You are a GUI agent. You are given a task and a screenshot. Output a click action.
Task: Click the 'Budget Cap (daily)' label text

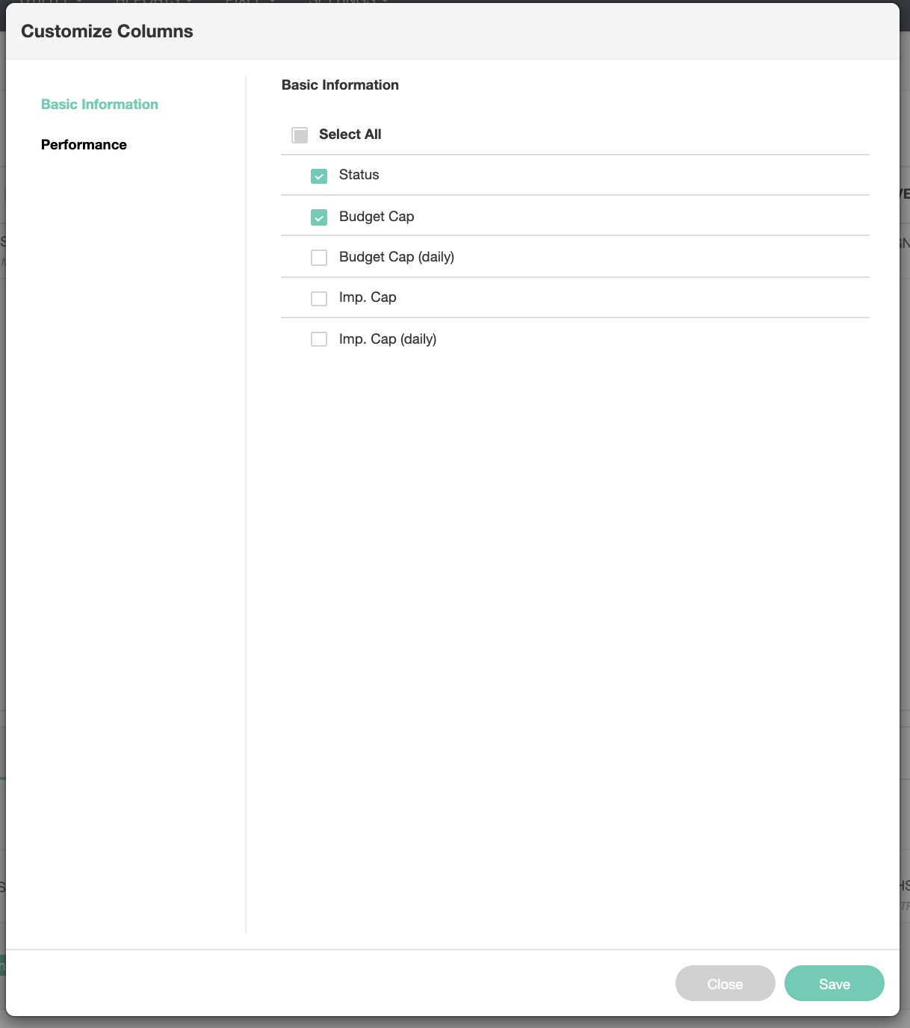396,257
